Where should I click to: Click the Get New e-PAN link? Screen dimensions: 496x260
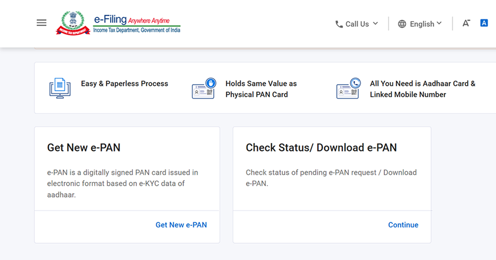pos(181,225)
